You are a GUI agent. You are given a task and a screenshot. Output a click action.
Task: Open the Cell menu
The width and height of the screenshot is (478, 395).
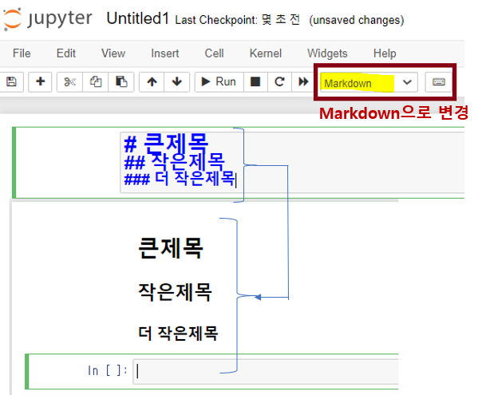point(214,53)
